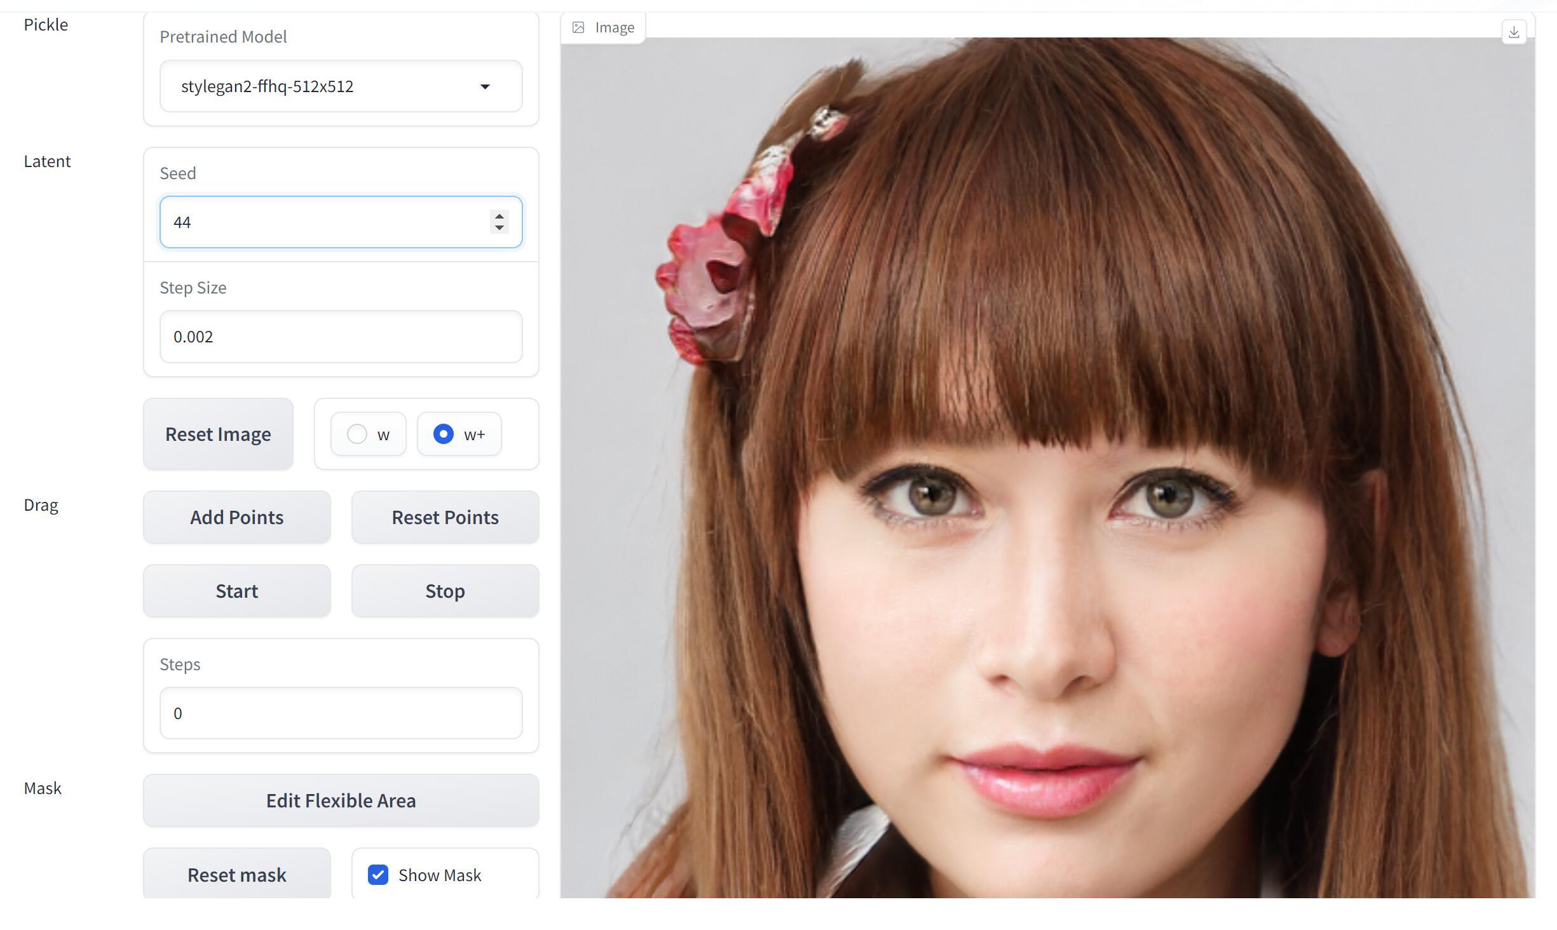Click the Steps label text
The image size is (1557, 930).
[x=180, y=664]
